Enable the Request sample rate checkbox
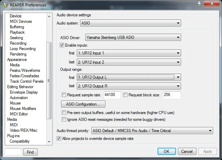222x160 pixels. point(64,95)
